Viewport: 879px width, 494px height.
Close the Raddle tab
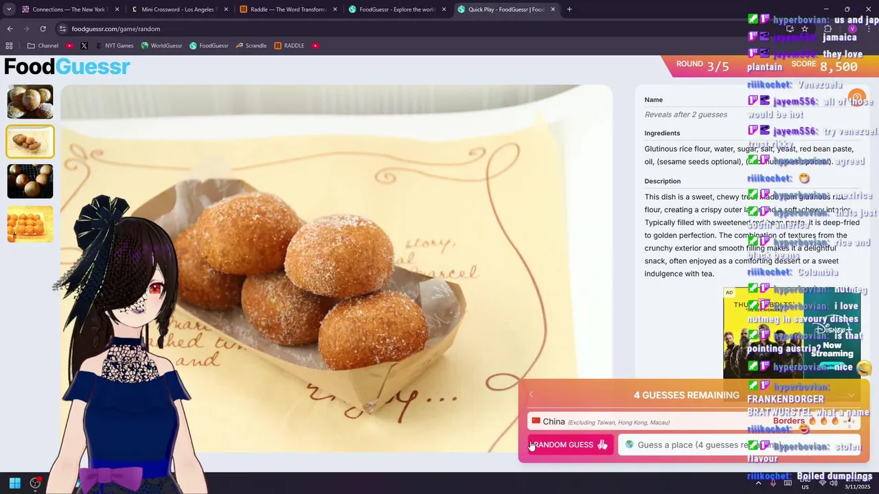tap(334, 10)
